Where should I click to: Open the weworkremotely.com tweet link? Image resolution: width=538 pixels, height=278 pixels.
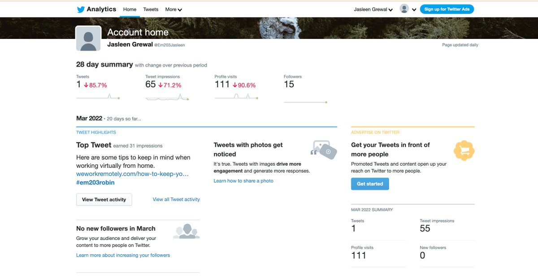click(132, 174)
